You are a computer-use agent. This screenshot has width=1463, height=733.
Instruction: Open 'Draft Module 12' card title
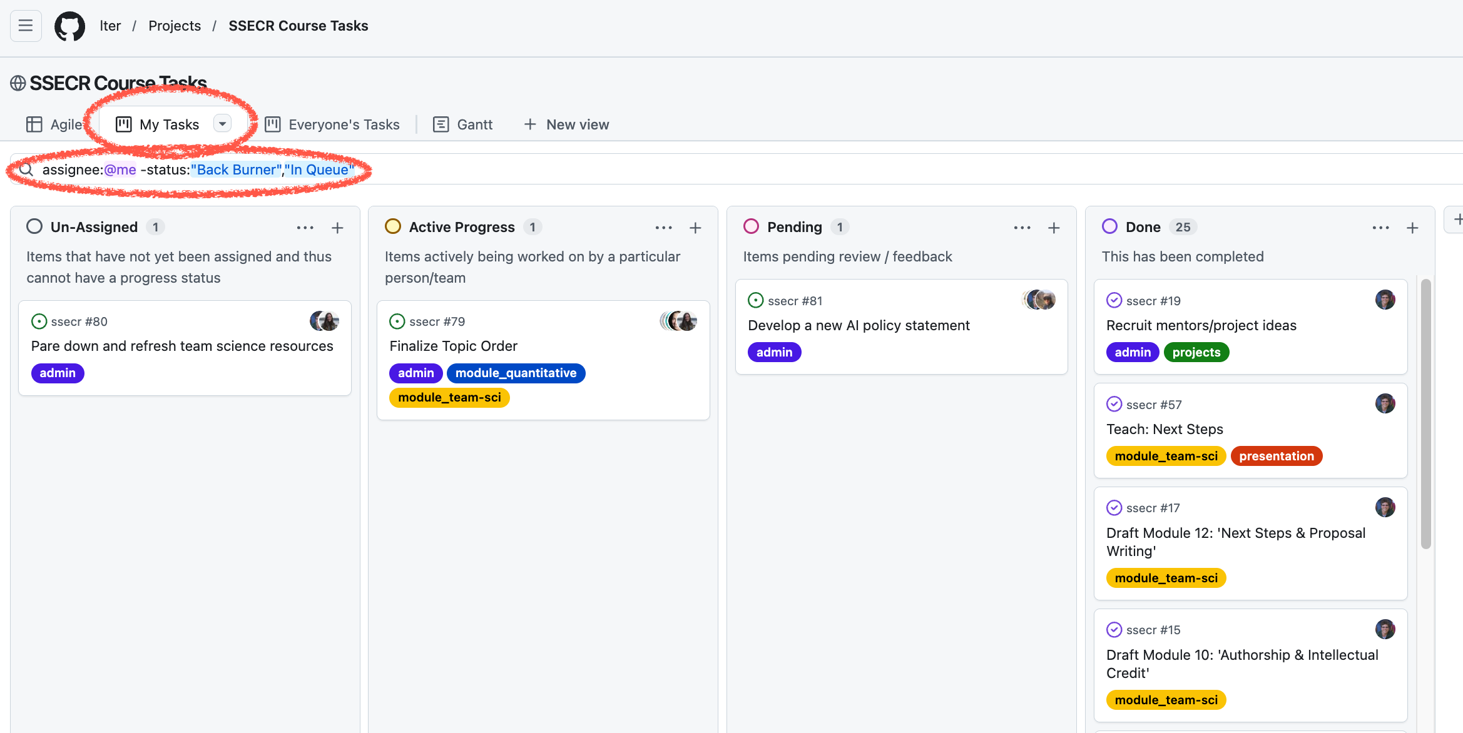tap(1236, 542)
